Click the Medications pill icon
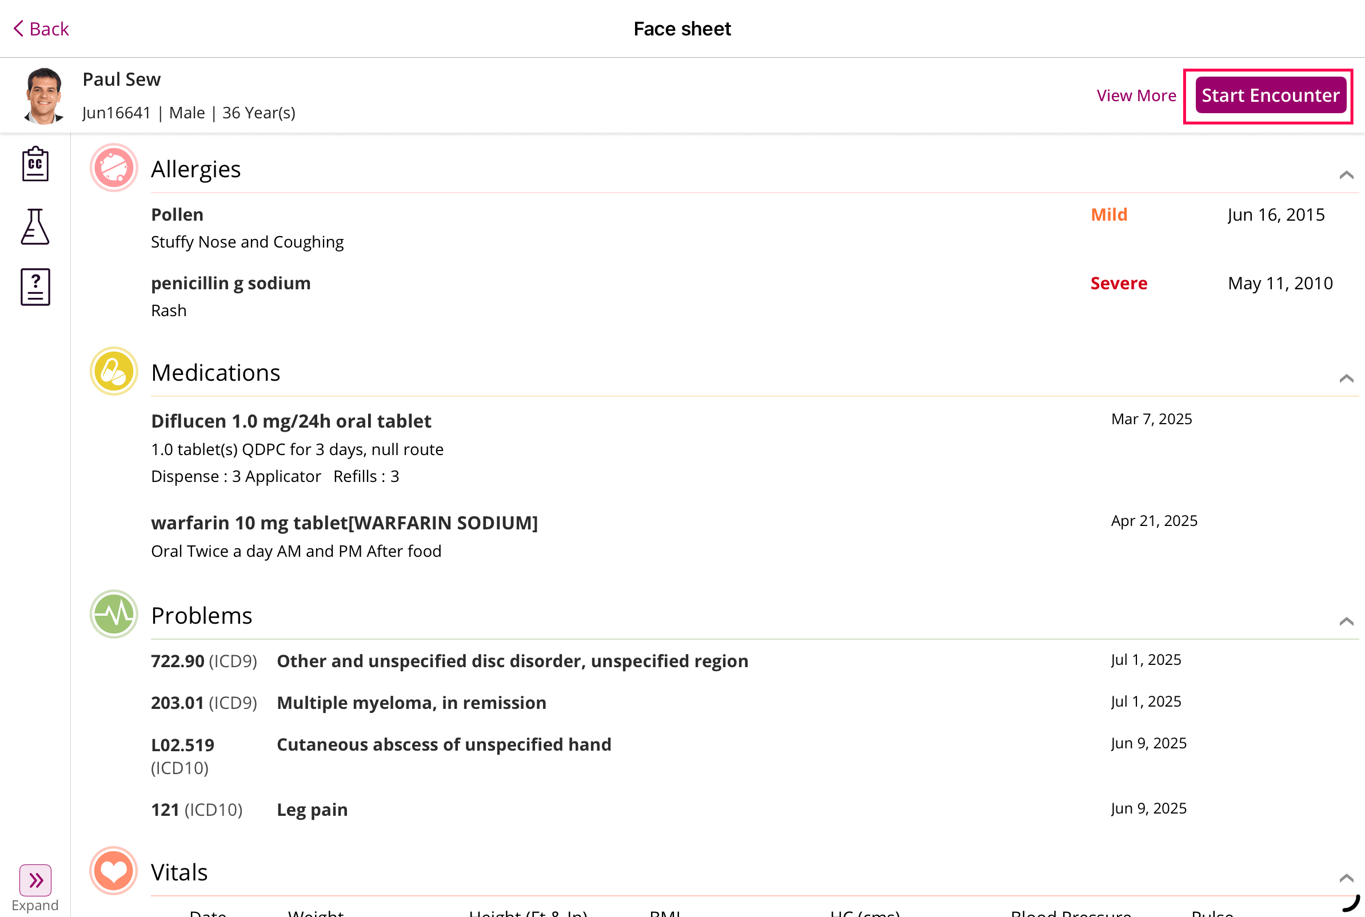 [113, 372]
